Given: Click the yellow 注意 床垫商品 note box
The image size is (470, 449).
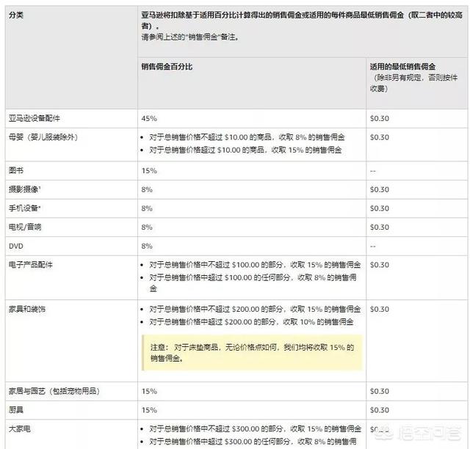Looking at the screenshot, I should click(x=252, y=353).
